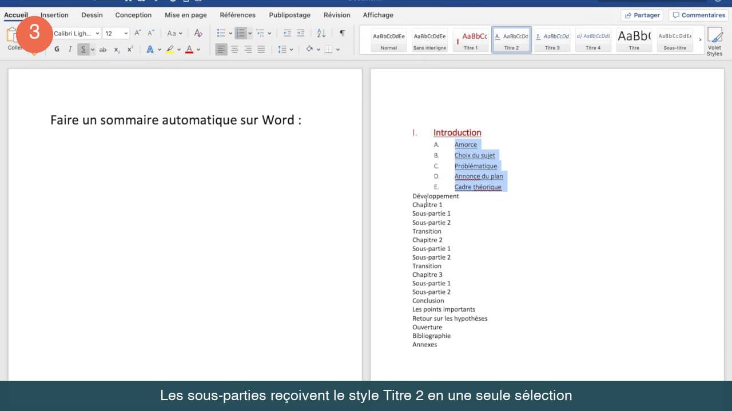
Task: Clear all formatting with the eraser A icon
Action: click(x=198, y=33)
